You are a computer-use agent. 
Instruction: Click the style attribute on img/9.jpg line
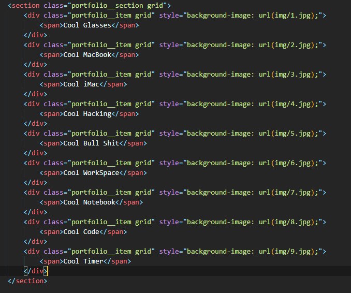pos(169,252)
